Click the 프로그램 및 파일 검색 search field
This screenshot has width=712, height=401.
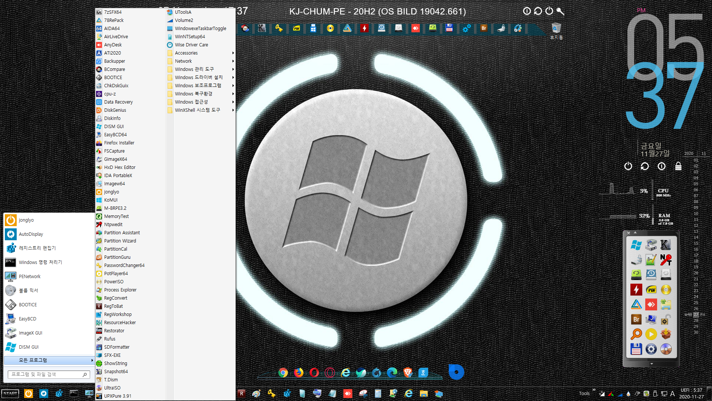click(49, 375)
